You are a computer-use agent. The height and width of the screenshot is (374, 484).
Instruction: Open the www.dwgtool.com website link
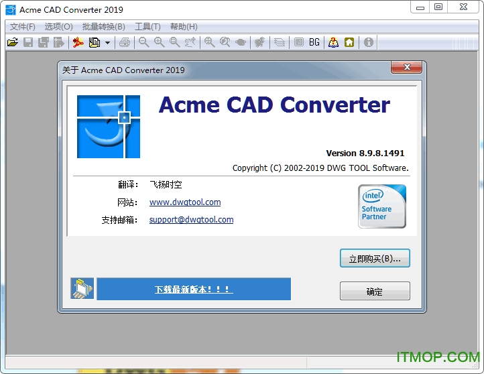(x=185, y=202)
